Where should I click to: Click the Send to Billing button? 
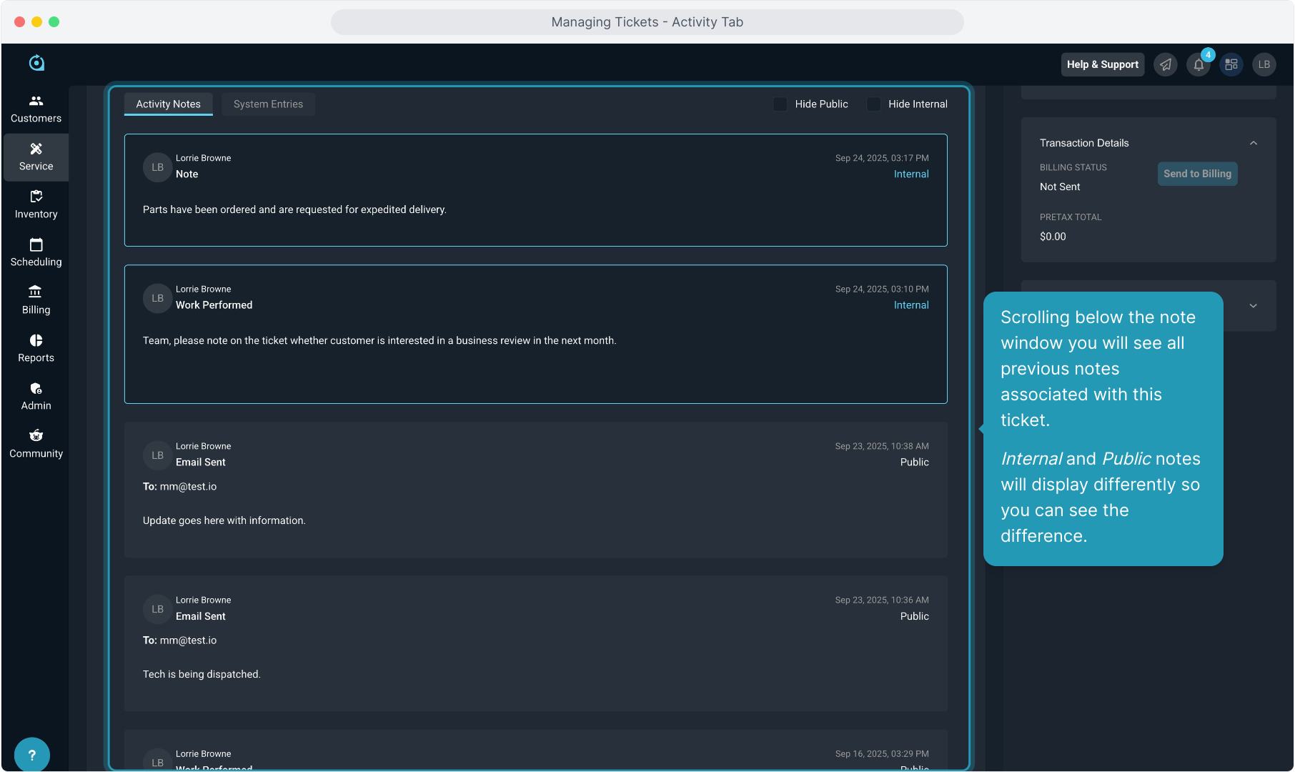tap(1197, 174)
